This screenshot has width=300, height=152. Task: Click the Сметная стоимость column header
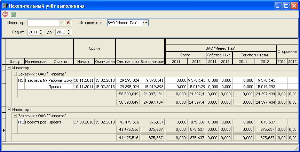(x=128, y=62)
